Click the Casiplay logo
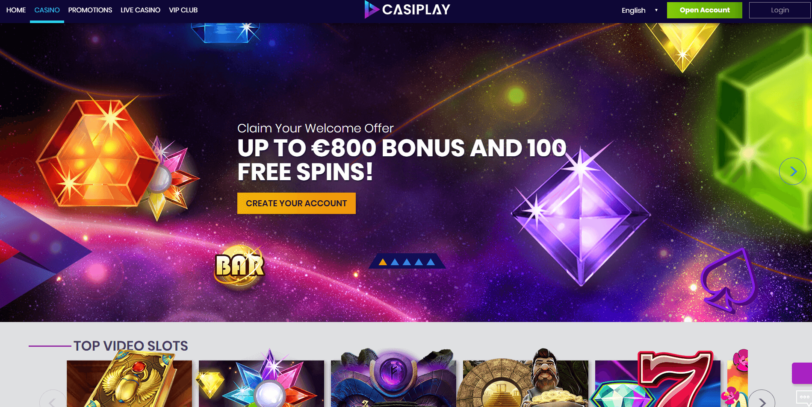 (407, 9)
